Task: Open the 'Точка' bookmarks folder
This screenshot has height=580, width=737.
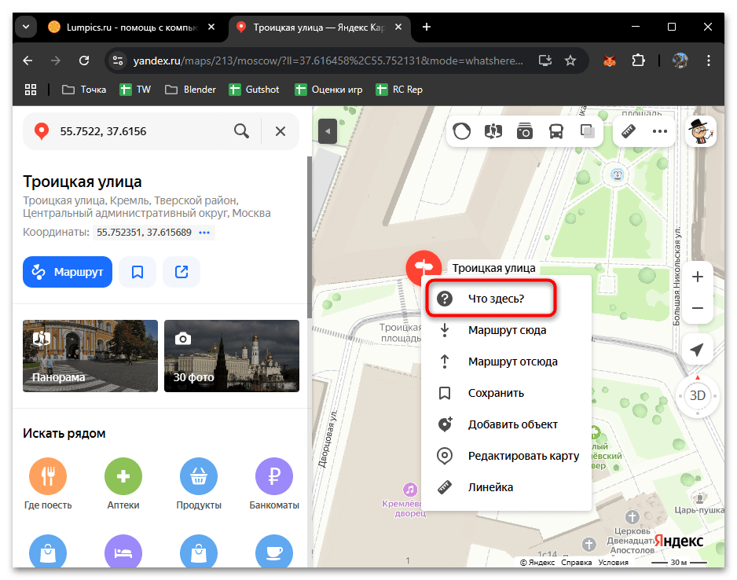Action: coord(84,90)
